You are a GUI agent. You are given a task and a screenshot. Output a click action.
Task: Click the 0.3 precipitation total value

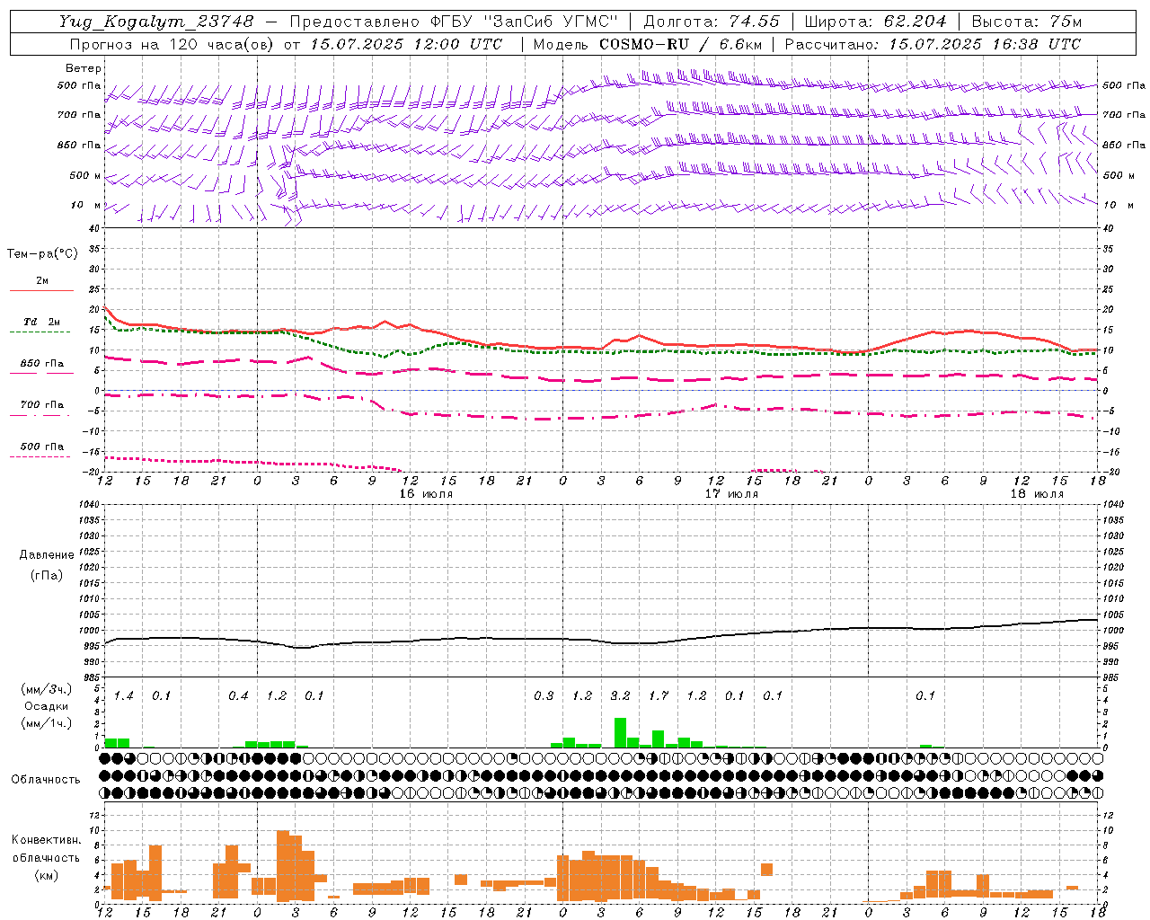click(544, 695)
